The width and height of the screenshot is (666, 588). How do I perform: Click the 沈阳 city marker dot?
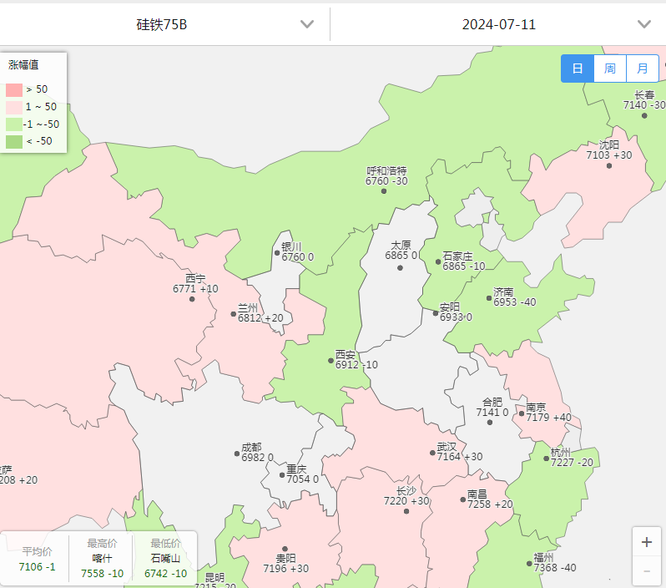[609, 165]
